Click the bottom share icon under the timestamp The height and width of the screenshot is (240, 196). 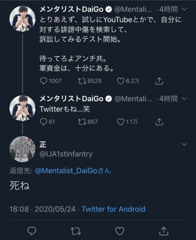pos(164,231)
